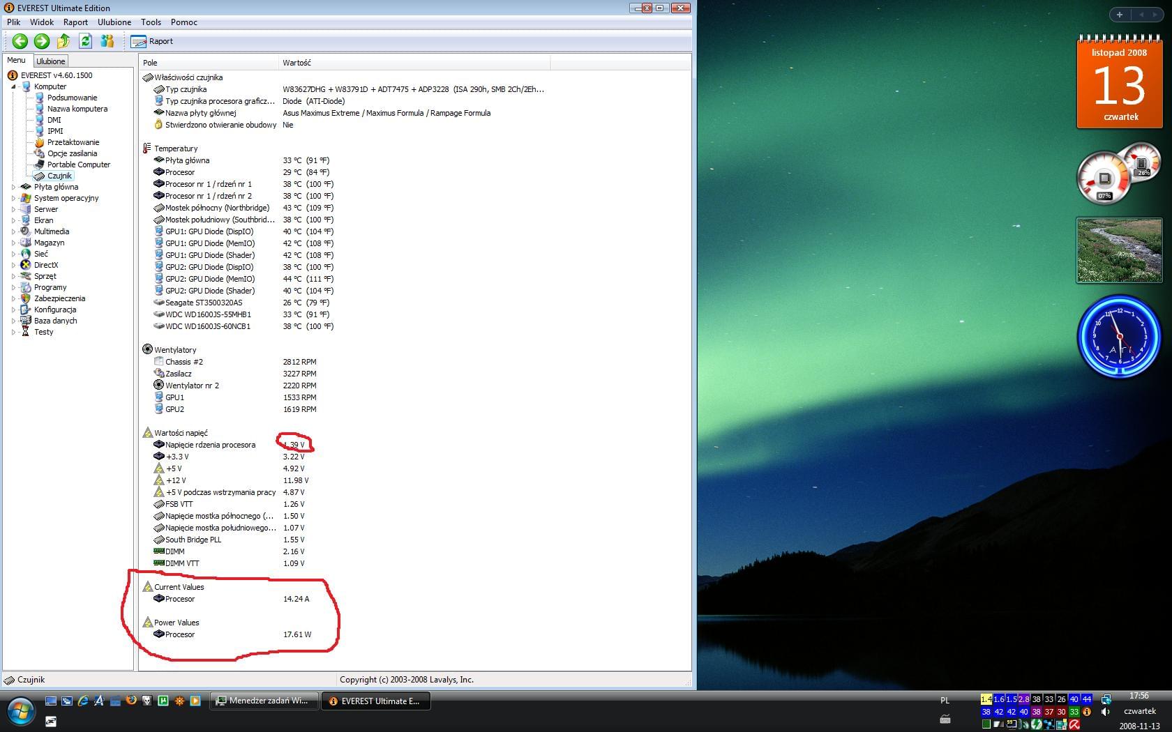Click the Pole column header
This screenshot has width=1172, height=732.
click(209, 63)
